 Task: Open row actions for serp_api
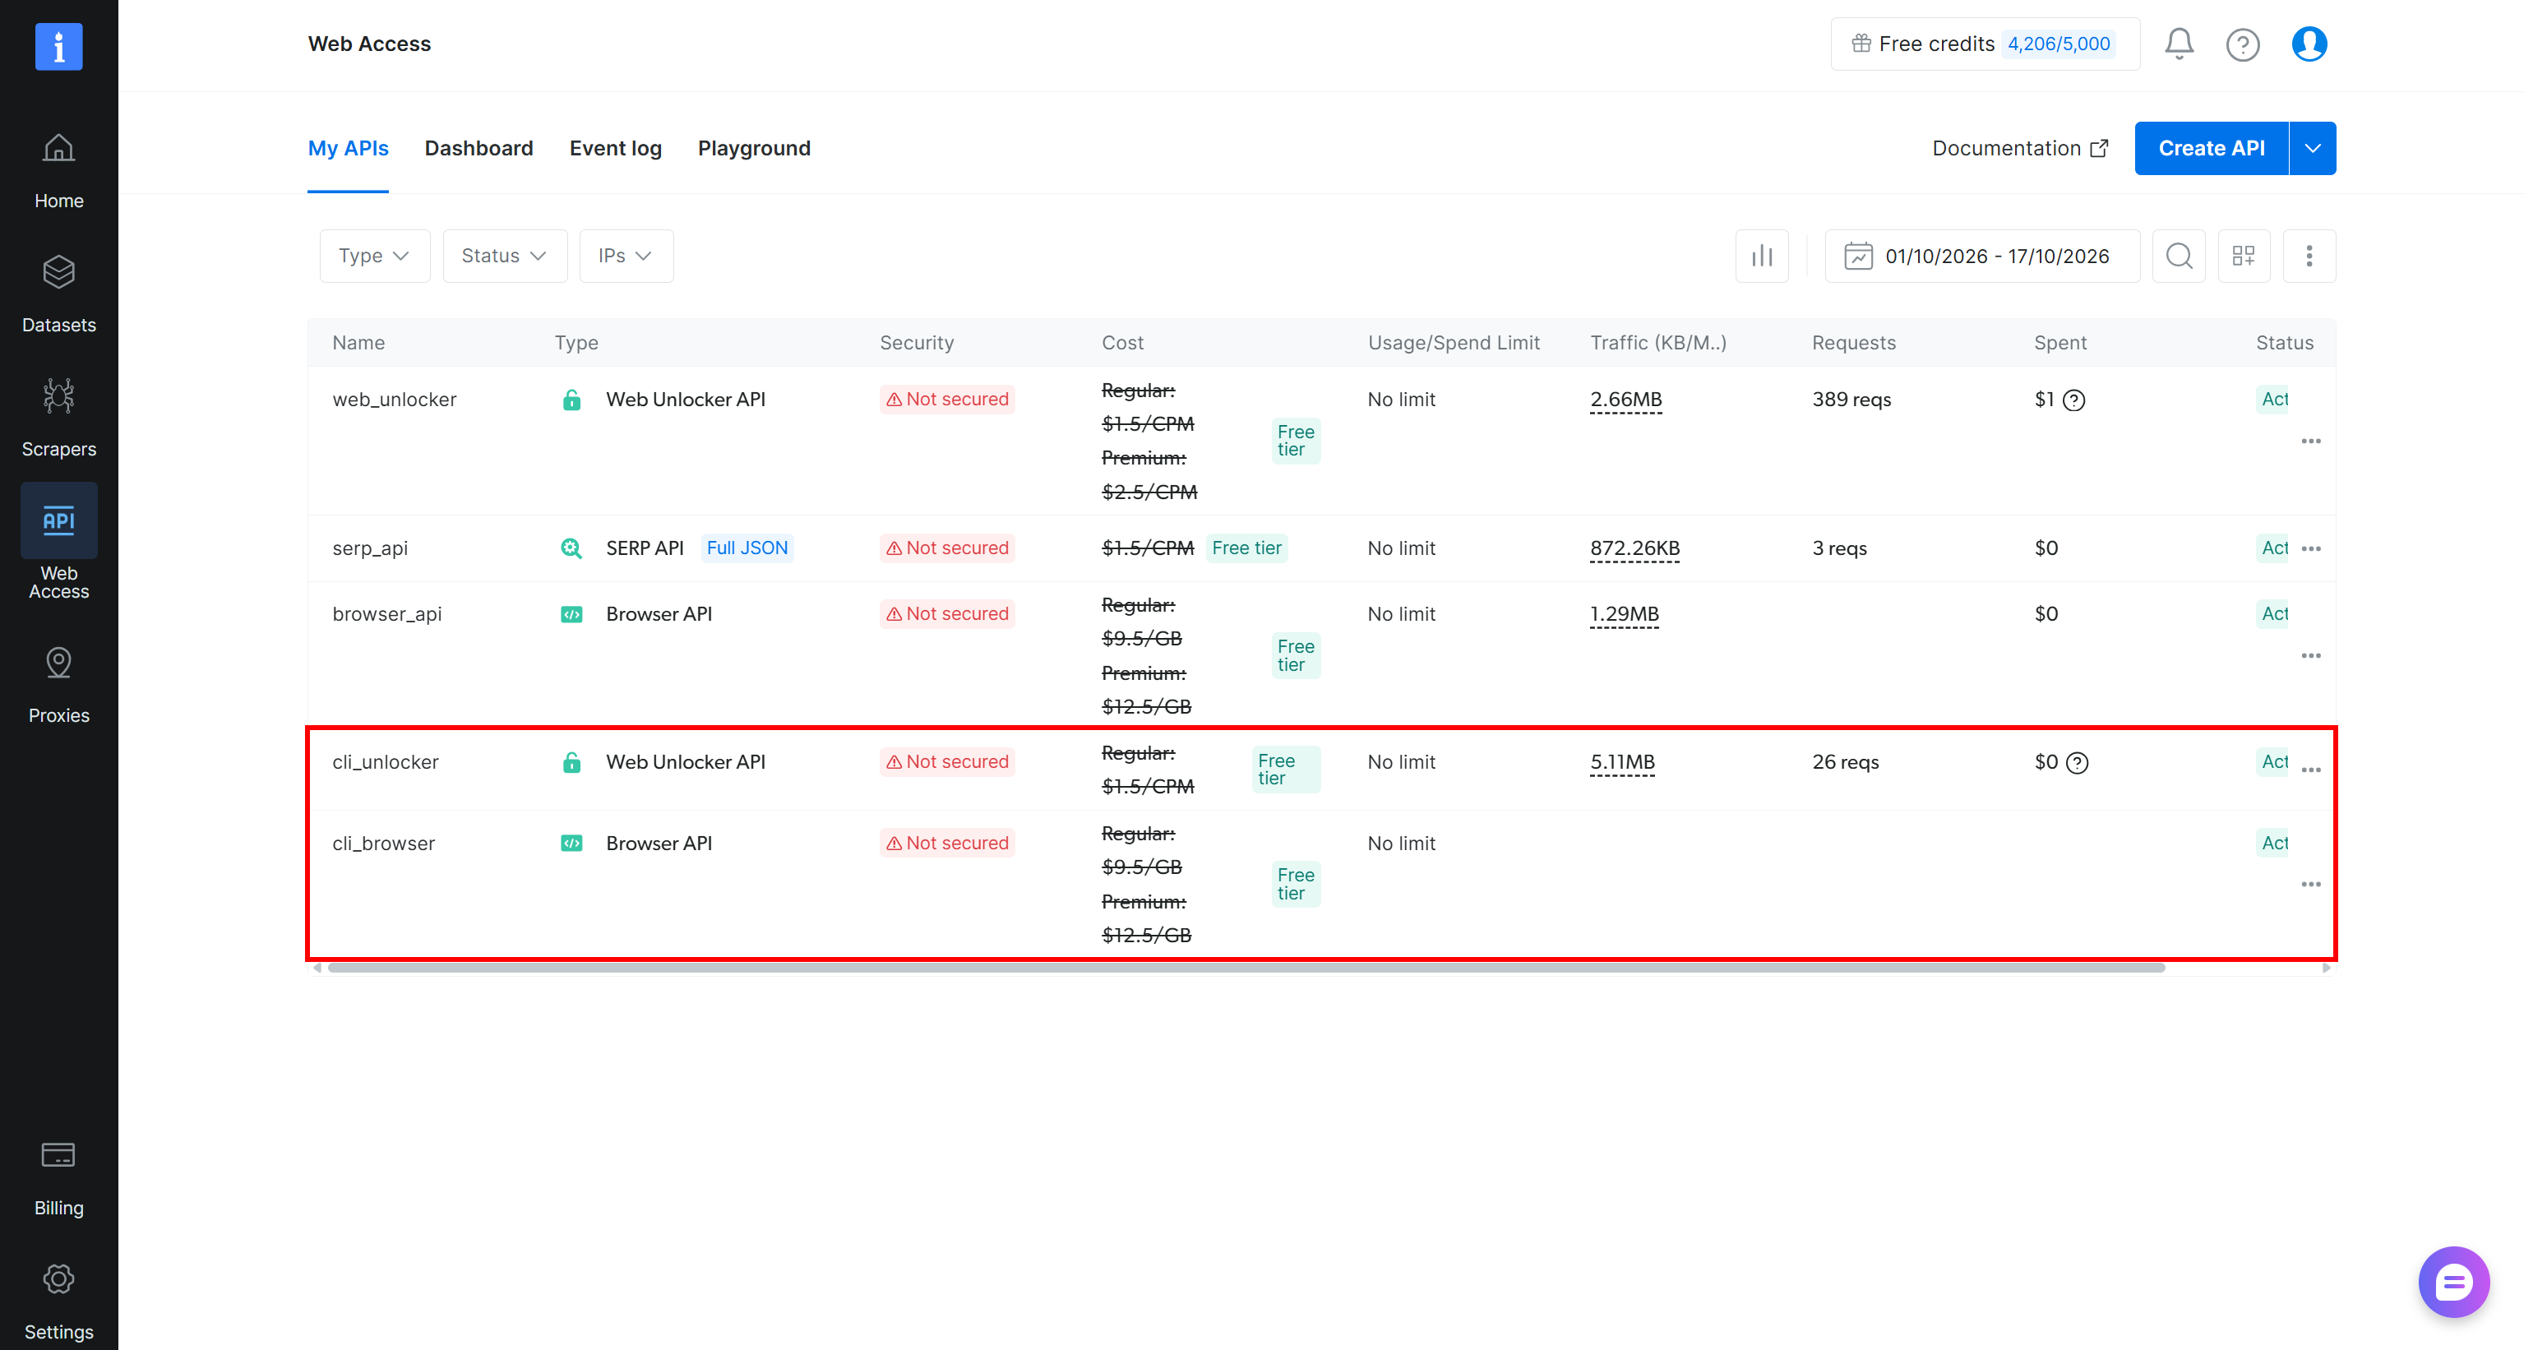2310,548
